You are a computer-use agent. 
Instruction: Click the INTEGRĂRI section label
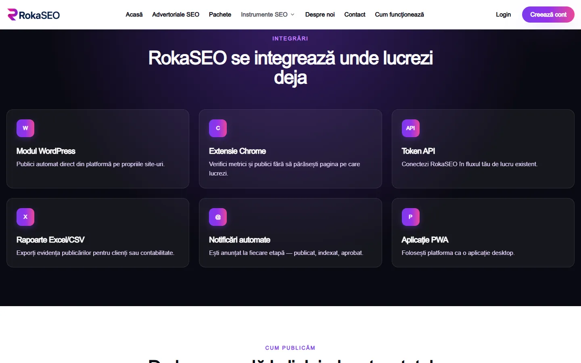pos(290,38)
